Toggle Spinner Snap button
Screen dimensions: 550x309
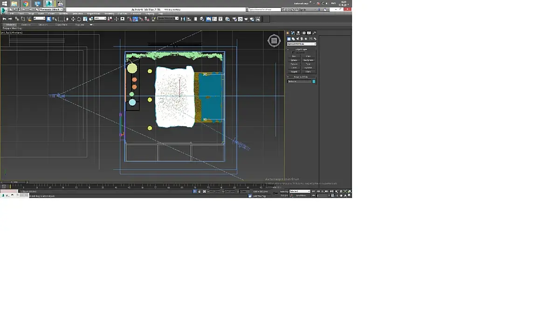pos(147,19)
